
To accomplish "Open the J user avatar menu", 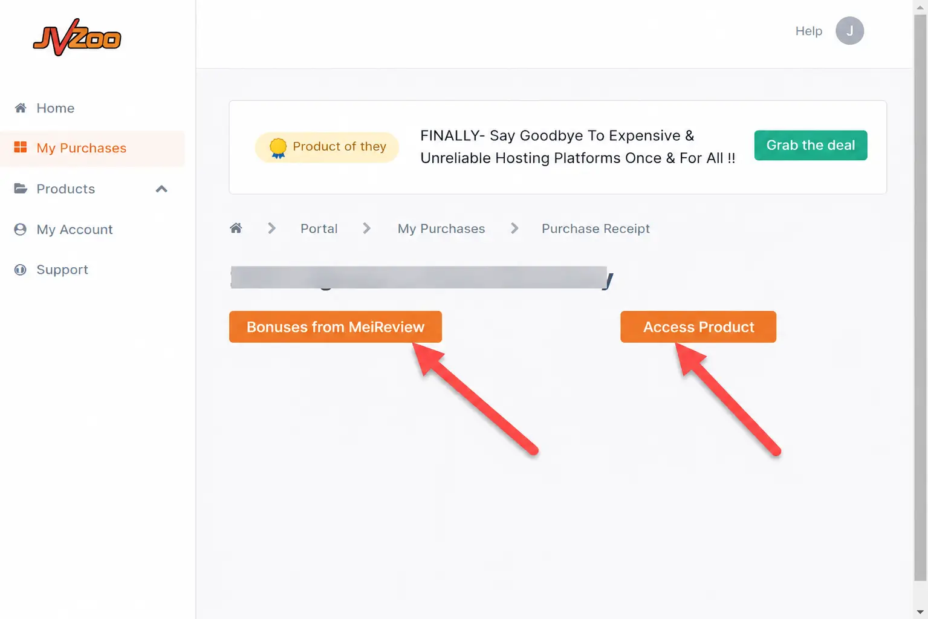I will click(849, 31).
